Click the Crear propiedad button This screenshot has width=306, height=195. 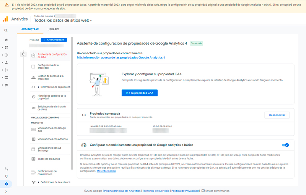point(54,40)
